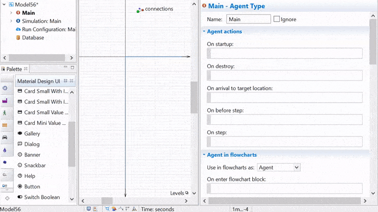378x212 pixels.
Task: Click project tree scroll-right arrow
Action: (x=71, y=58)
